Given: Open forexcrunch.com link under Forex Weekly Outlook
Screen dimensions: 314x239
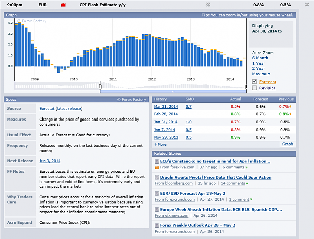Looking at the screenshot, I should pyautogui.click(x=175, y=232).
